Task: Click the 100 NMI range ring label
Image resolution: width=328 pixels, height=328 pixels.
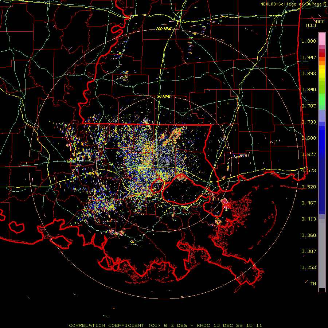Action: [x=164, y=29]
